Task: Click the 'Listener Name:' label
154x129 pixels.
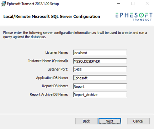Action: tap(57, 53)
